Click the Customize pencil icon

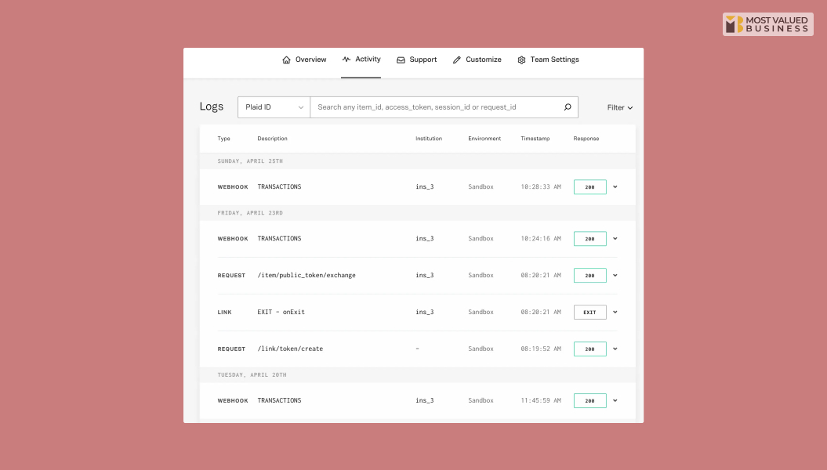tap(457, 60)
